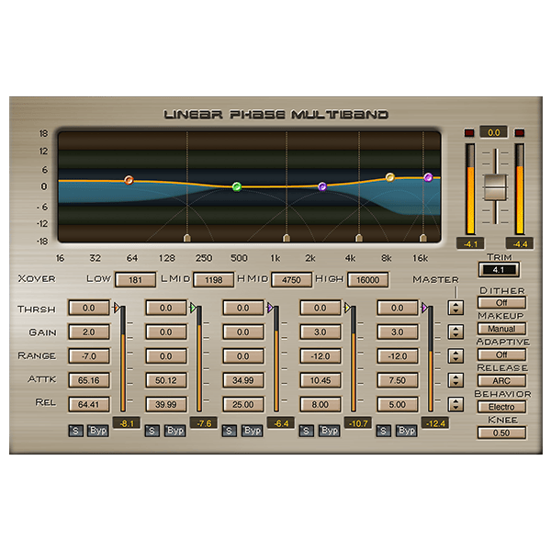Click first band Range field -7.0
The height and width of the screenshot is (551, 551).
89,356
